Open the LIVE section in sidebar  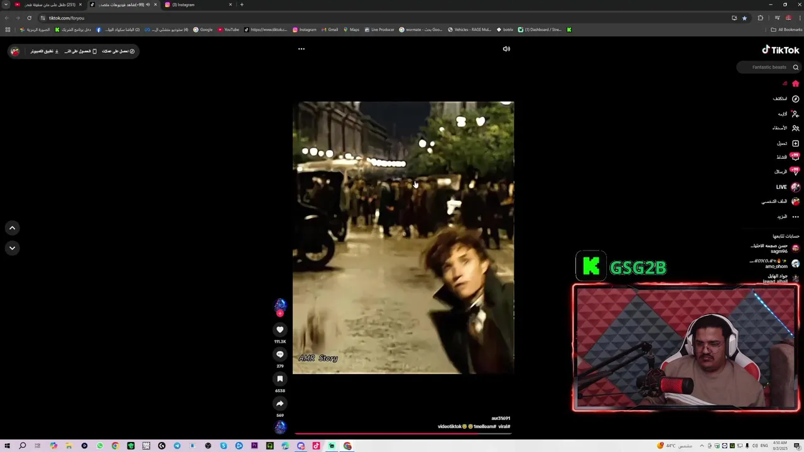coord(788,187)
